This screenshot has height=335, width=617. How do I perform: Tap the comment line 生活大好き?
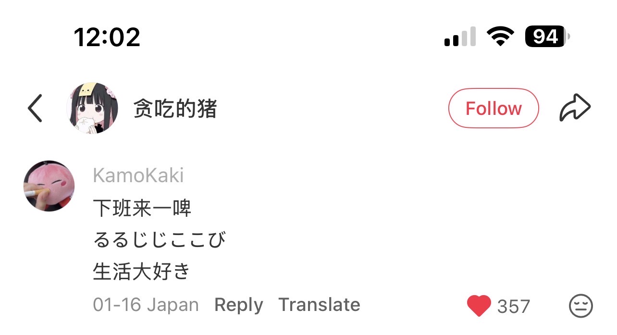(142, 272)
